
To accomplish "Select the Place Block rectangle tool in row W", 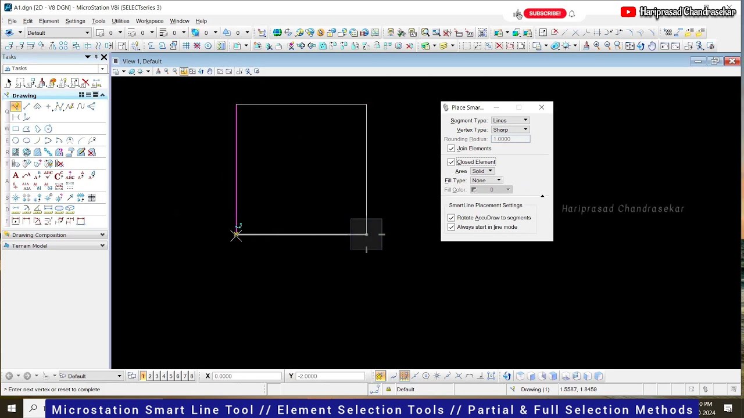I will click(16, 129).
